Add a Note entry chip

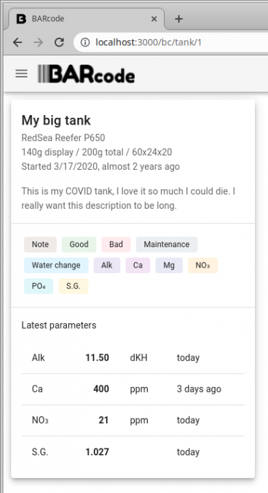coord(40,244)
